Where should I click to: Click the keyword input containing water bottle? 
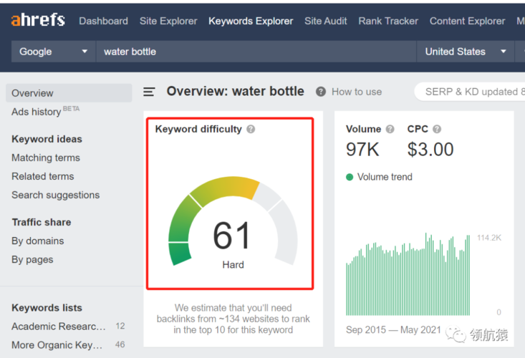(256, 52)
